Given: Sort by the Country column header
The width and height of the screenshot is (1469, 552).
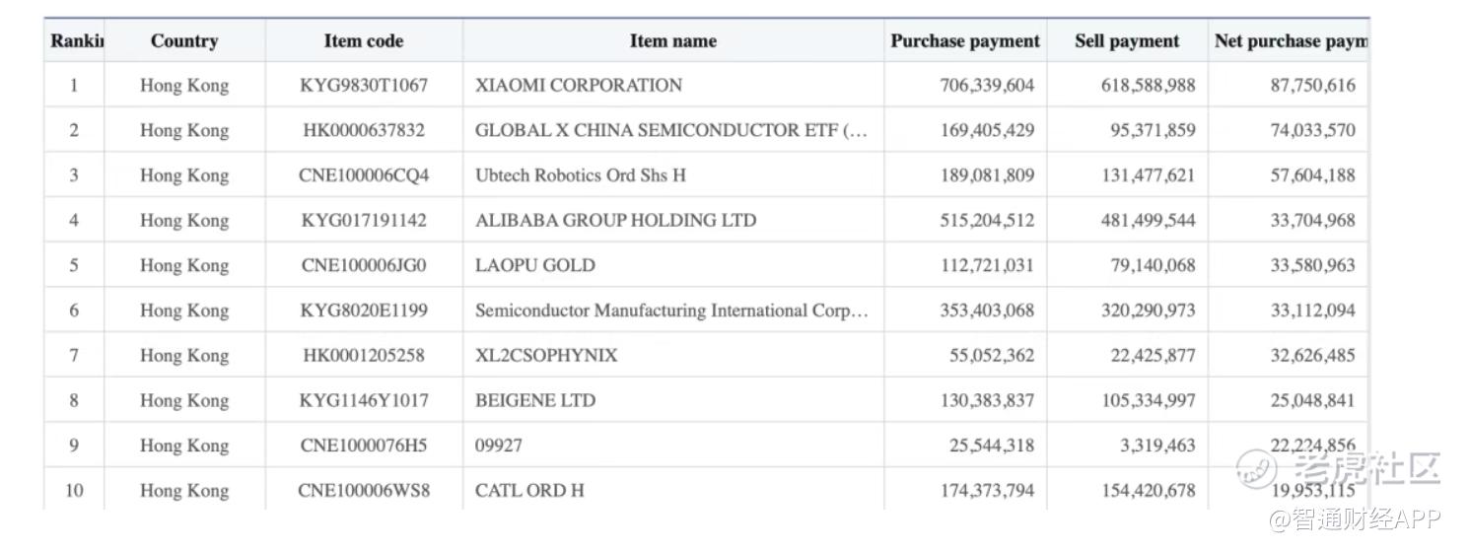Looking at the screenshot, I should (x=184, y=41).
